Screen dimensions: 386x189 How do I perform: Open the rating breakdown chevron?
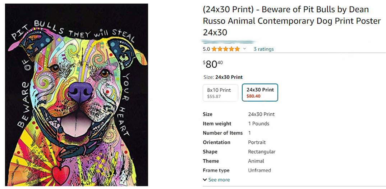click(245, 49)
